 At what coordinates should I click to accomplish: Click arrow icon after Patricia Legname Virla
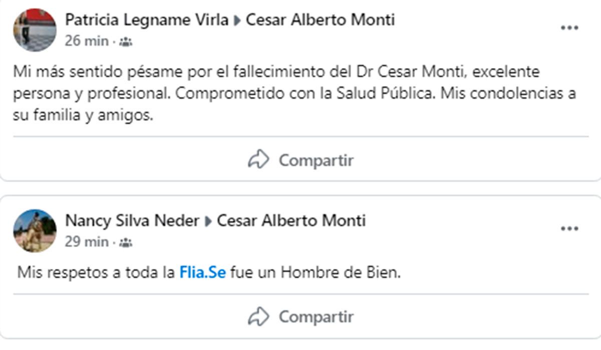coord(237,21)
